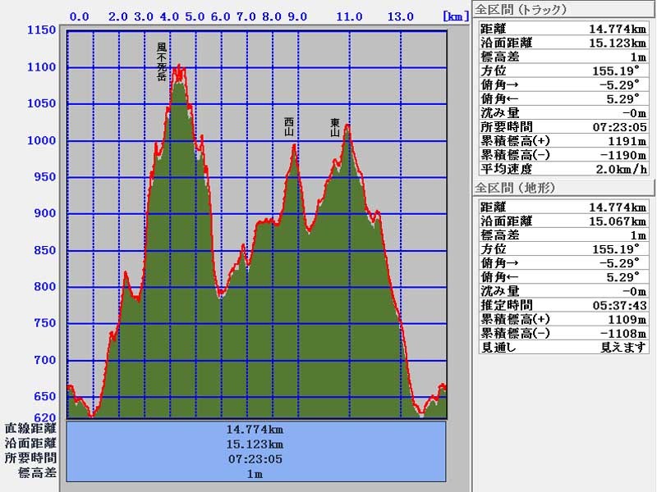The height and width of the screenshot is (492, 657).
Task: Click the 東山 peak label on the profile
Action: 335,126
